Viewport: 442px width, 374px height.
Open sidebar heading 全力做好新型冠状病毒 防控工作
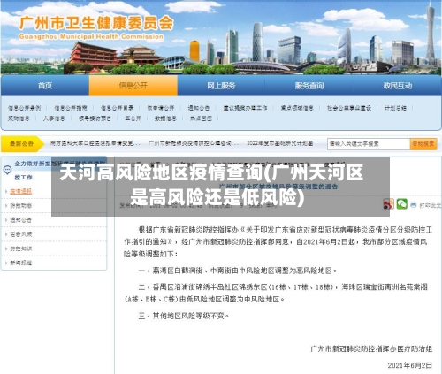click(60, 170)
